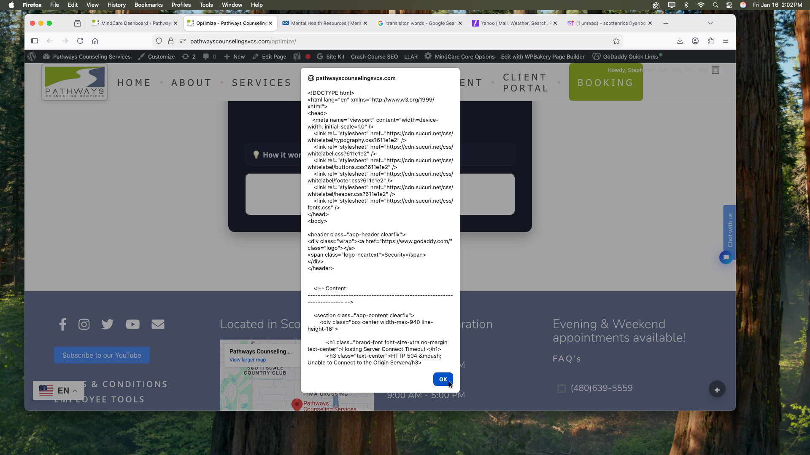The height and width of the screenshot is (455, 810).
Task: Click OK to dismiss the alert dialog
Action: 443,379
